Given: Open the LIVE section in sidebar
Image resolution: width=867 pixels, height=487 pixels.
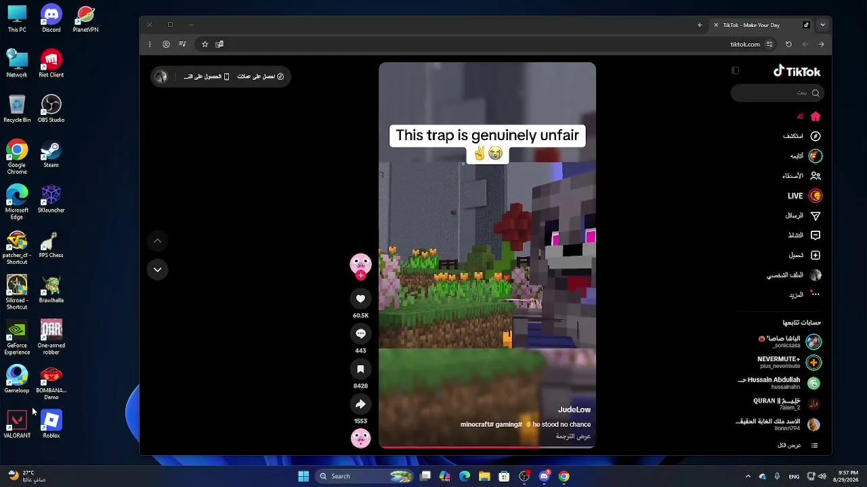Looking at the screenshot, I should tap(805, 195).
